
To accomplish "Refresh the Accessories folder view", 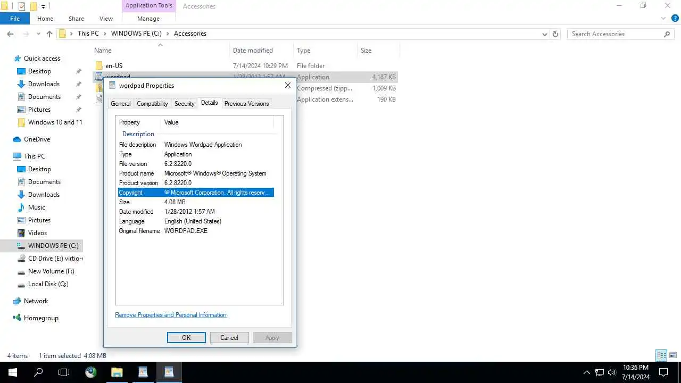I will [555, 34].
